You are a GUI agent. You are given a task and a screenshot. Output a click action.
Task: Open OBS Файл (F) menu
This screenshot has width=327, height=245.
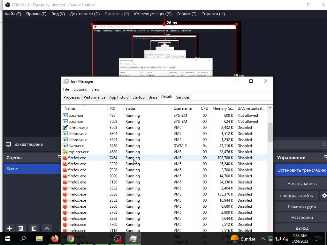[x=13, y=14]
